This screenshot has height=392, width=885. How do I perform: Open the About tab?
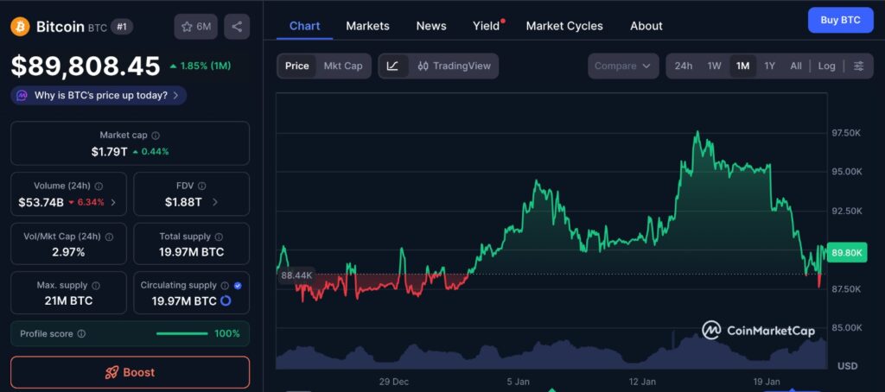click(x=646, y=26)
